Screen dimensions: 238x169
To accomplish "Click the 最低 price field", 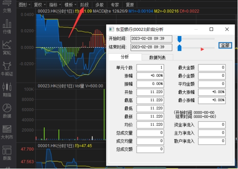I will click(x=150, y=109).
